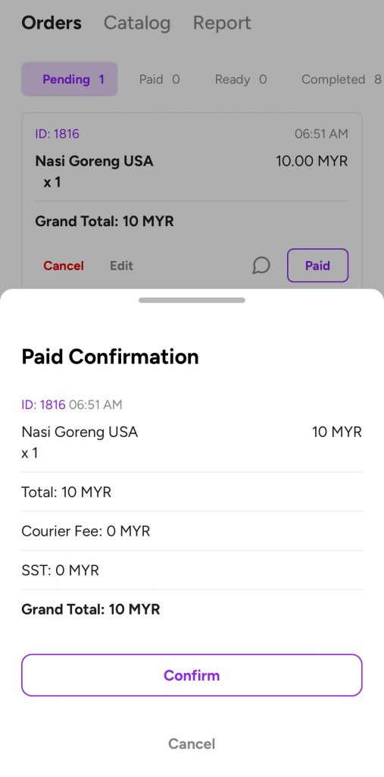
Task: Show Ready orders filter
Action: 241,79
